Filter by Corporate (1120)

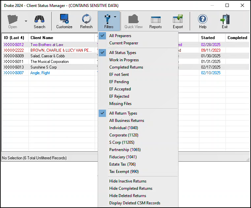(x=138, y=135)
